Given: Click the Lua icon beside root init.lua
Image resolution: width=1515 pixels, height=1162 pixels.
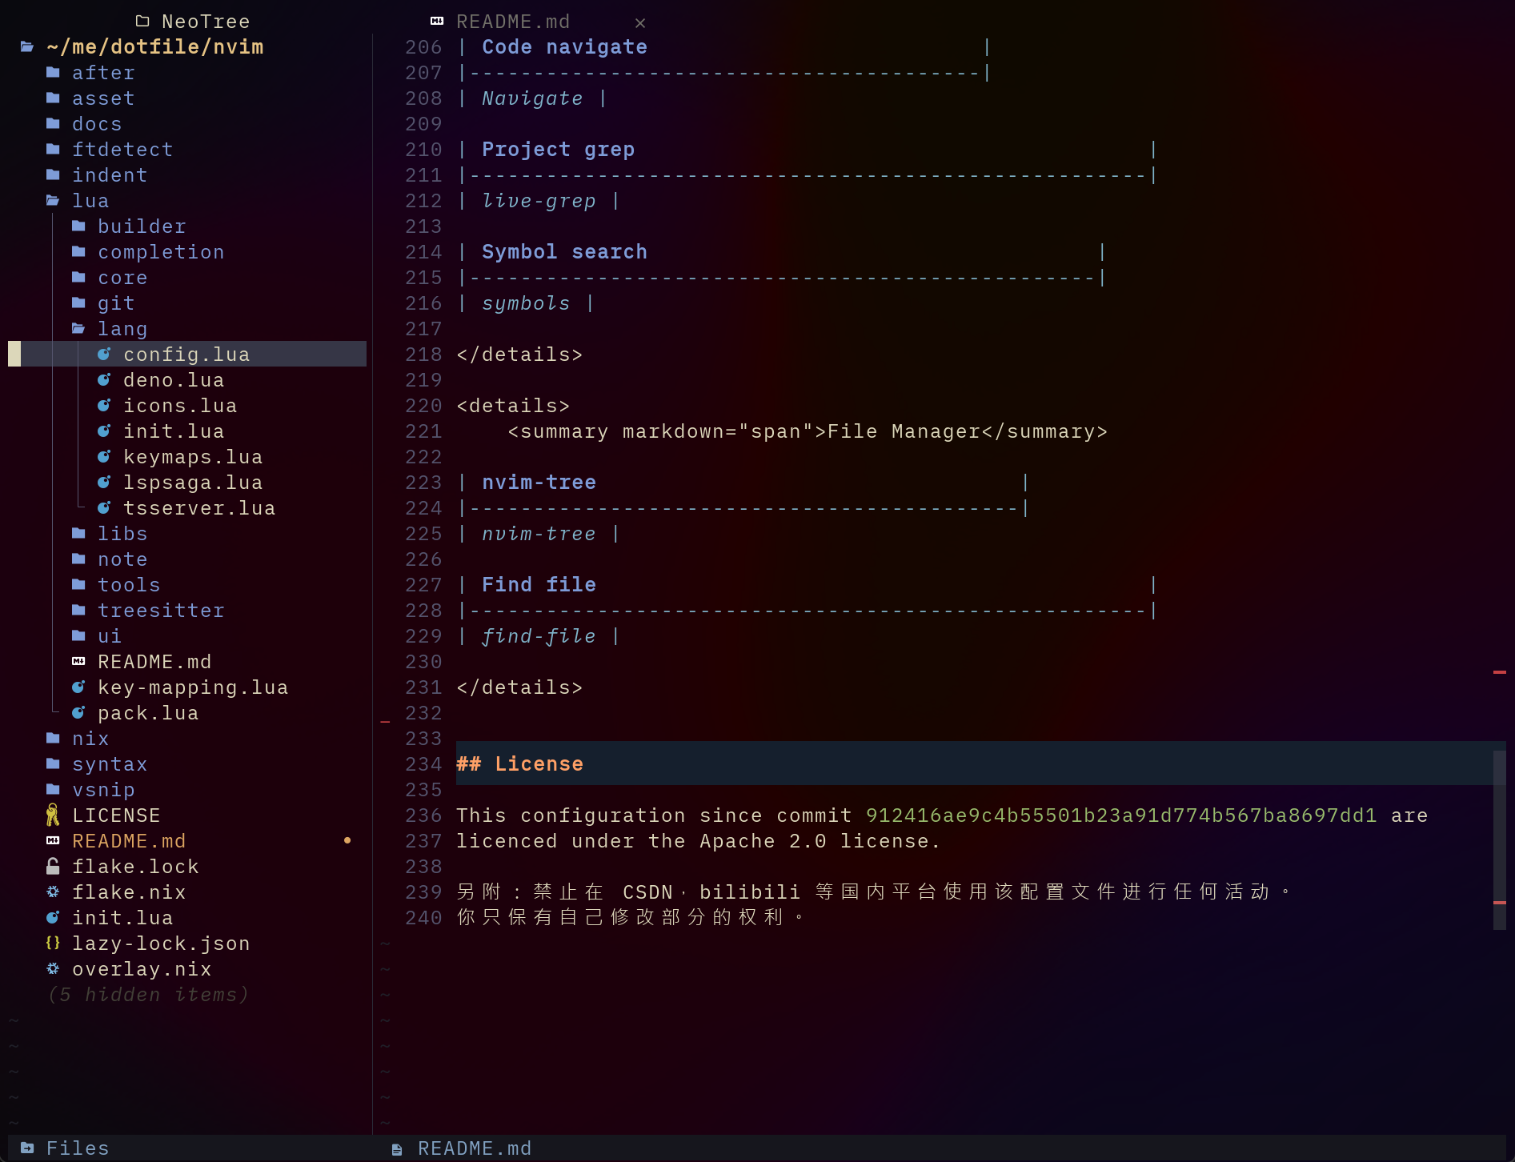Looking at the screenshot, I should pyautogui.click(x=53, y=917).
